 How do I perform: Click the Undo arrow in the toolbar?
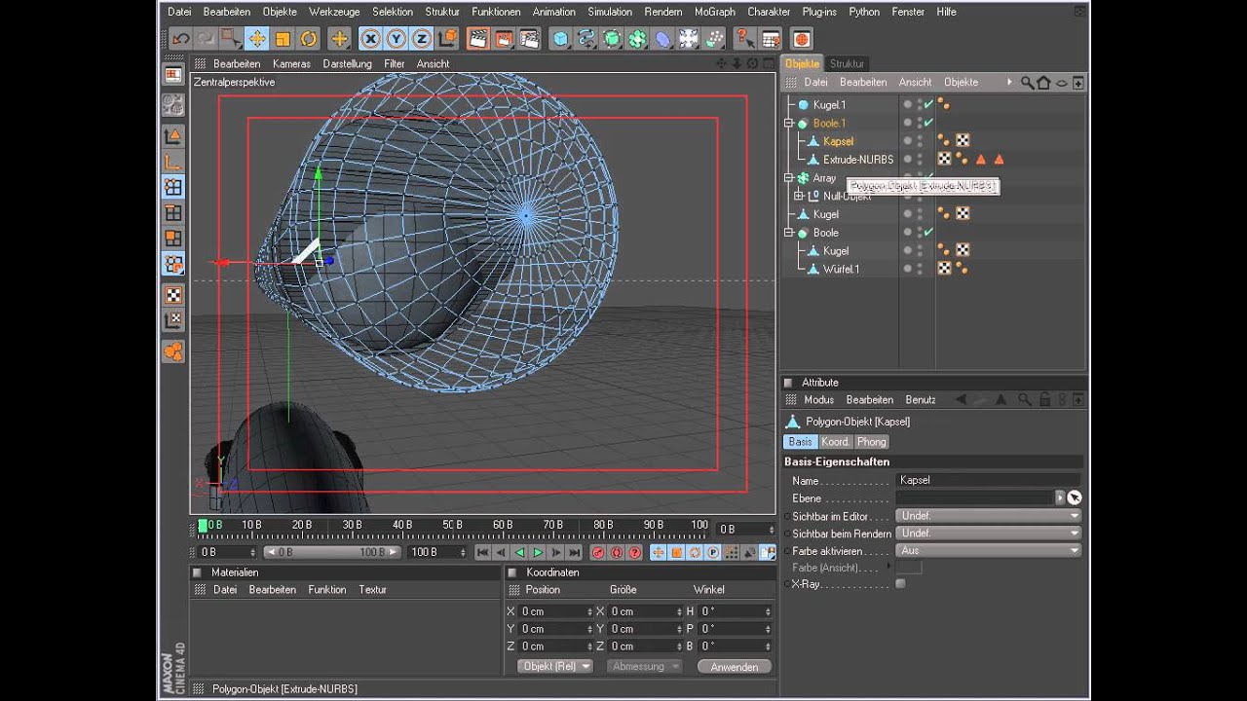pyautogui.click(x=180, y=39)
